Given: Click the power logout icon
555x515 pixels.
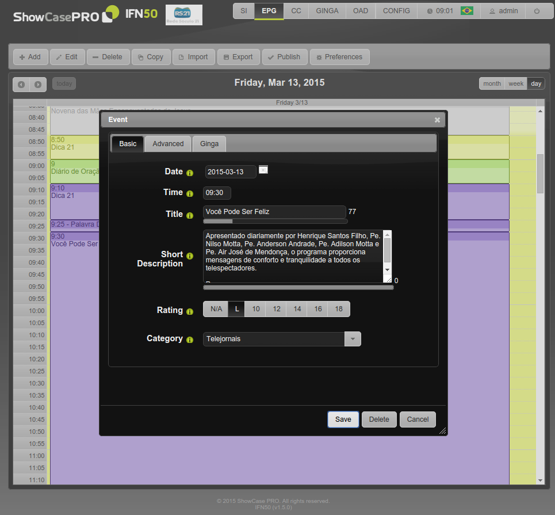Looking at the screenshot, I should tap(537, 11).
